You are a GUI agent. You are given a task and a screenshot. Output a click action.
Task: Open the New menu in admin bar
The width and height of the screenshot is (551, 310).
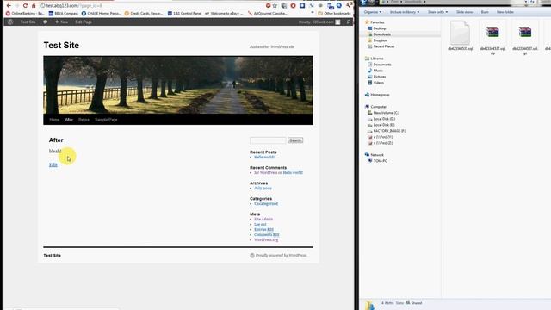(x=61, y=22)
